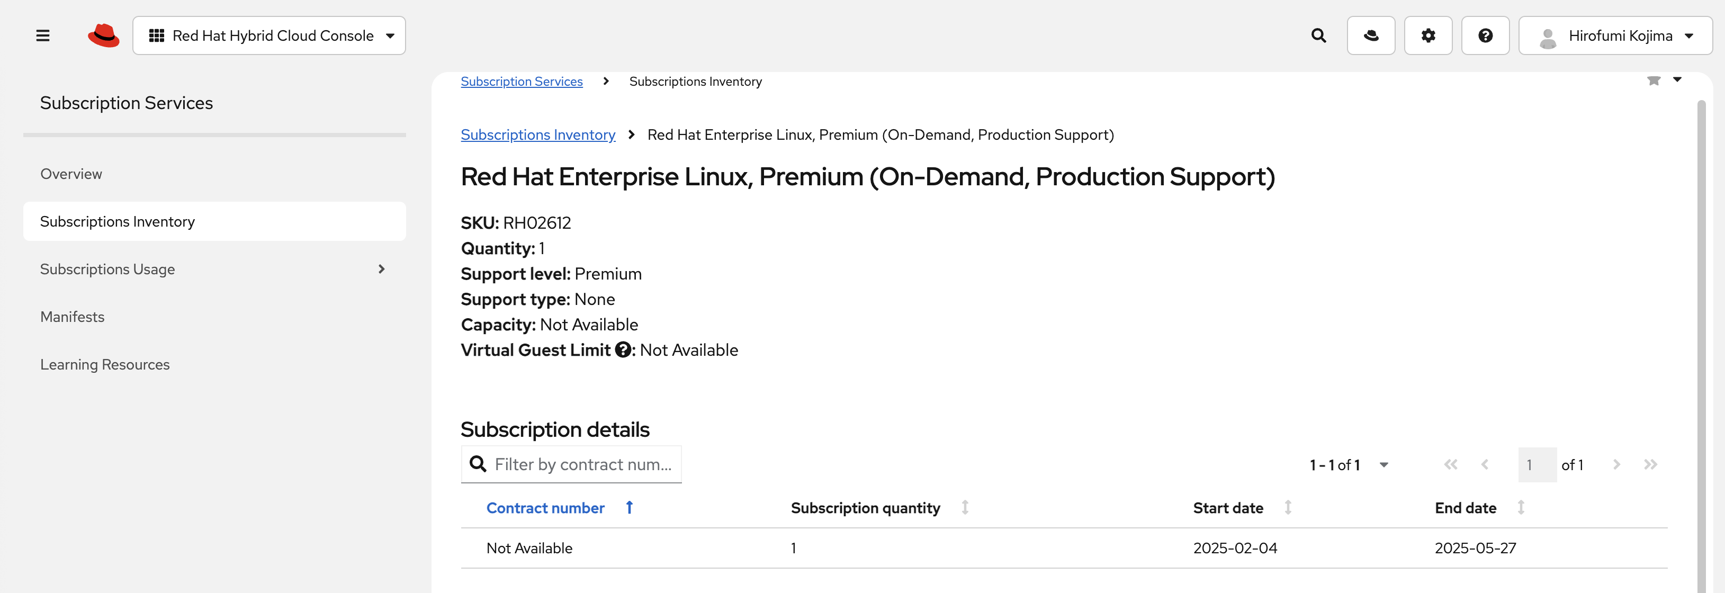The image size is (1725, 593).
Task: Toggle the hamburger navigation menu
Action: coord(43,35)
